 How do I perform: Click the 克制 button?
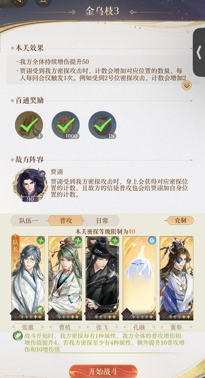[x=181, y=220]
